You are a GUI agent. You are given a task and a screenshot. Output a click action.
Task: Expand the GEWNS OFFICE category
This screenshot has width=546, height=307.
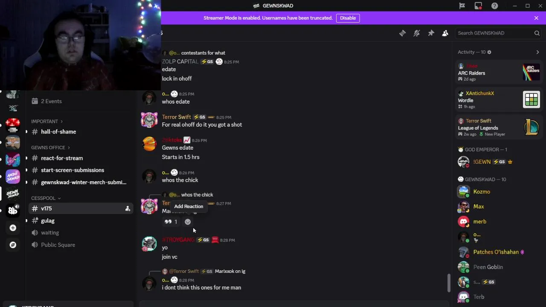point(50,148)
